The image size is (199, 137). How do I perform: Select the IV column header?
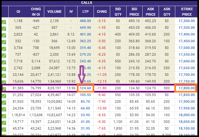tap(71, 12)
